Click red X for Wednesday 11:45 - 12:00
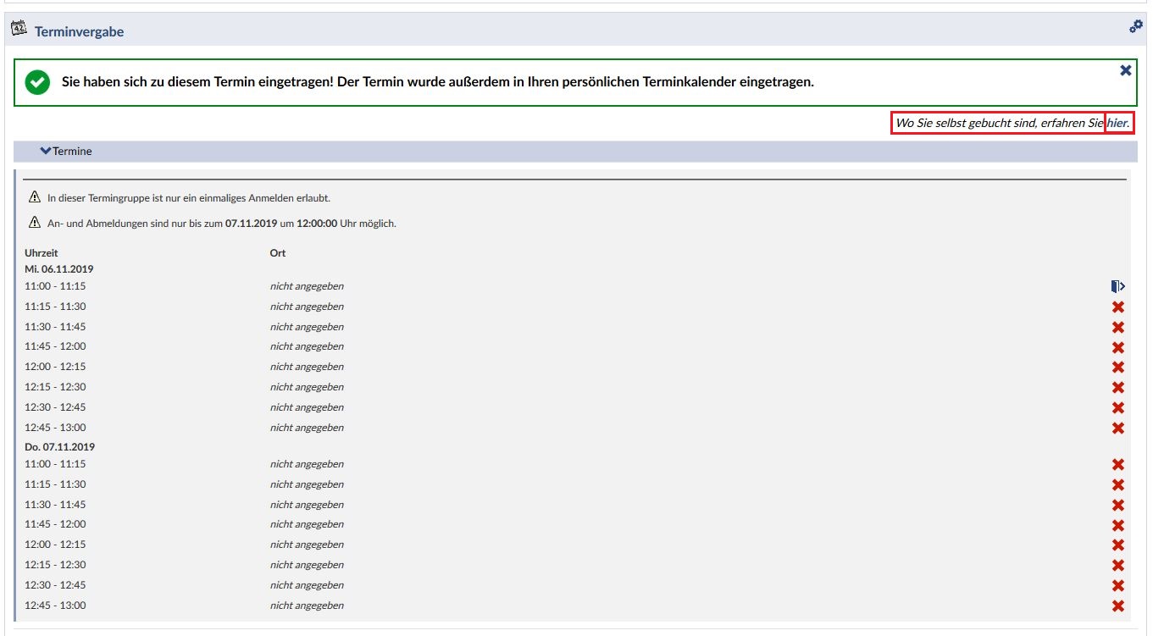Image resolution: width=1153 pixels, height=636 pixels. coord(1117,347)
